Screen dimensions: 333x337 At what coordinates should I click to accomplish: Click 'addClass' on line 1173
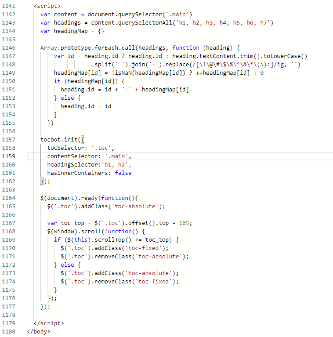[108, 273]
